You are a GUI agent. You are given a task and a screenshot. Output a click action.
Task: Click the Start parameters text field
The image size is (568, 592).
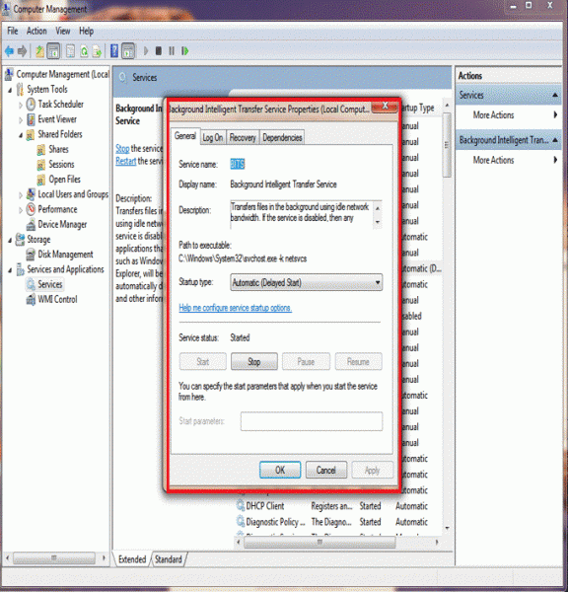tap(312, 421)
